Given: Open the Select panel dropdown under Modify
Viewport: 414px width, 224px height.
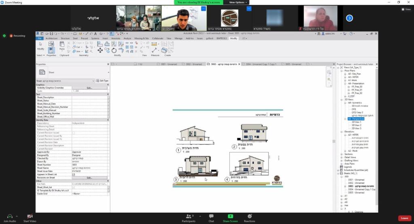Looking at the screenshot, I should point(40,55).
